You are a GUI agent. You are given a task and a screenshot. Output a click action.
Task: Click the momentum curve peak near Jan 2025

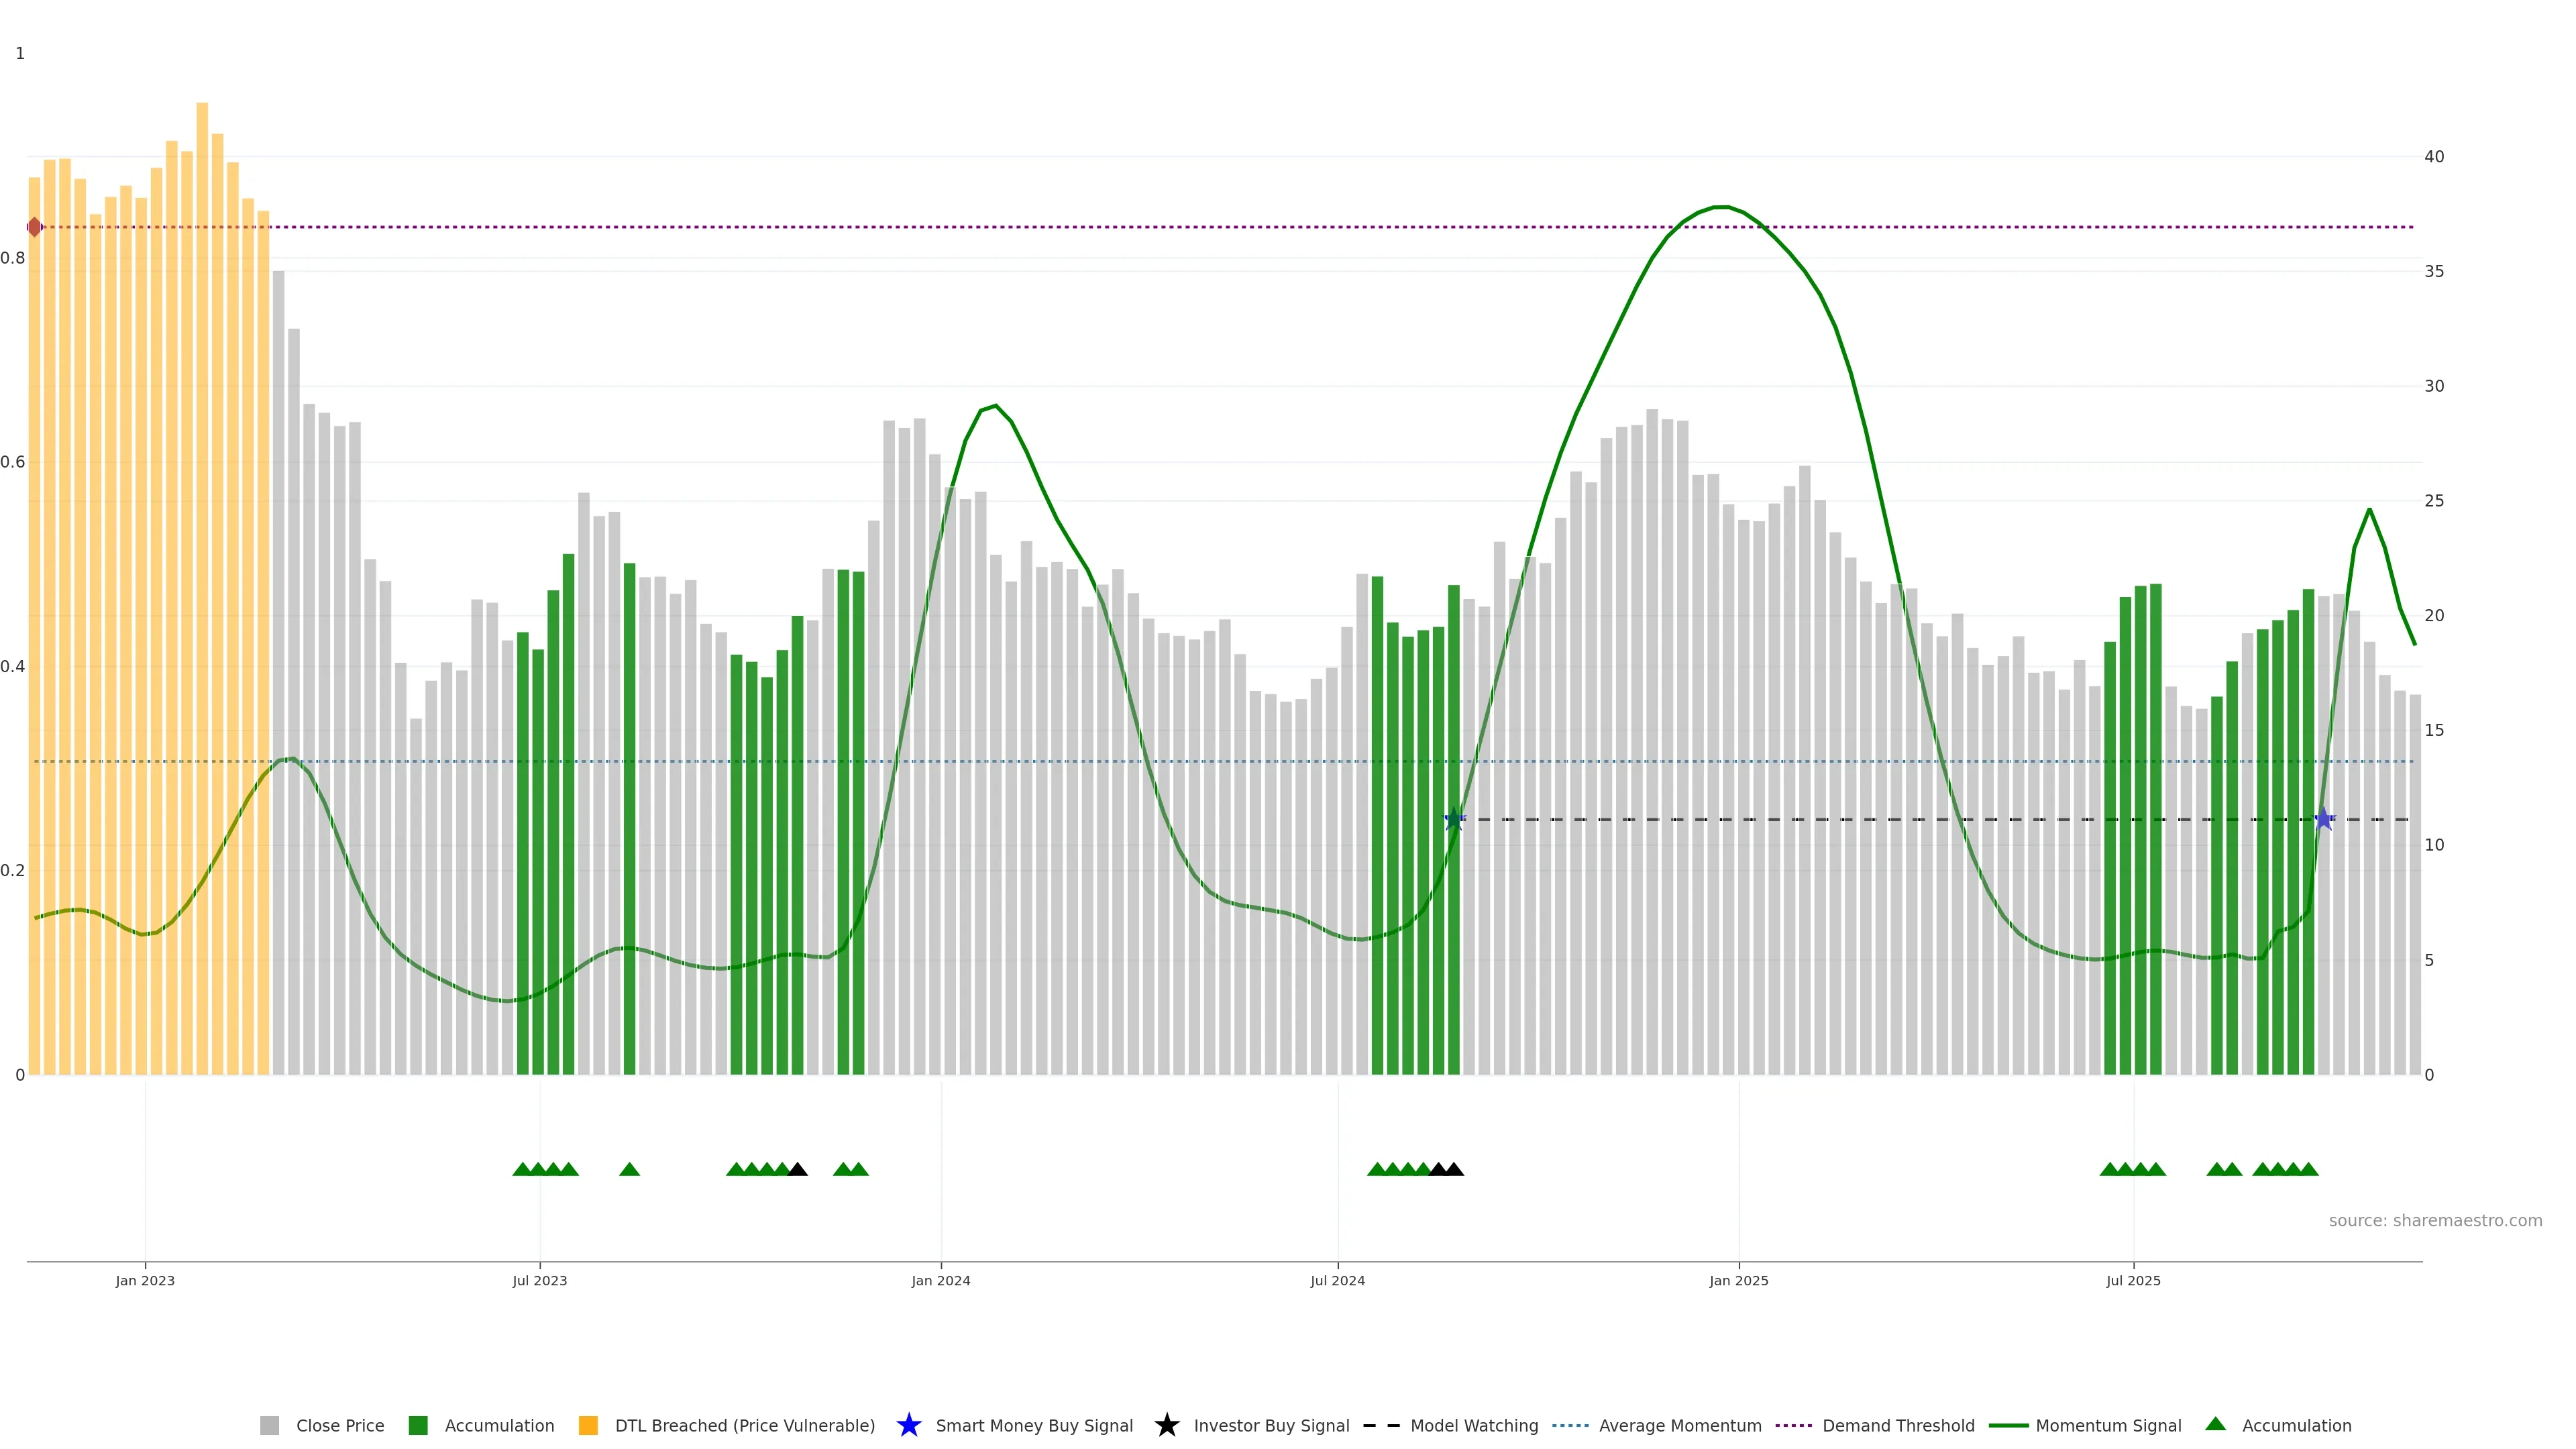tap(1721, 207)
